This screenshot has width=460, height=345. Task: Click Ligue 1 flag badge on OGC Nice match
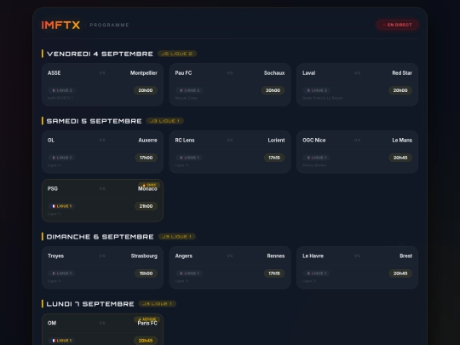[x=317, y=158]
